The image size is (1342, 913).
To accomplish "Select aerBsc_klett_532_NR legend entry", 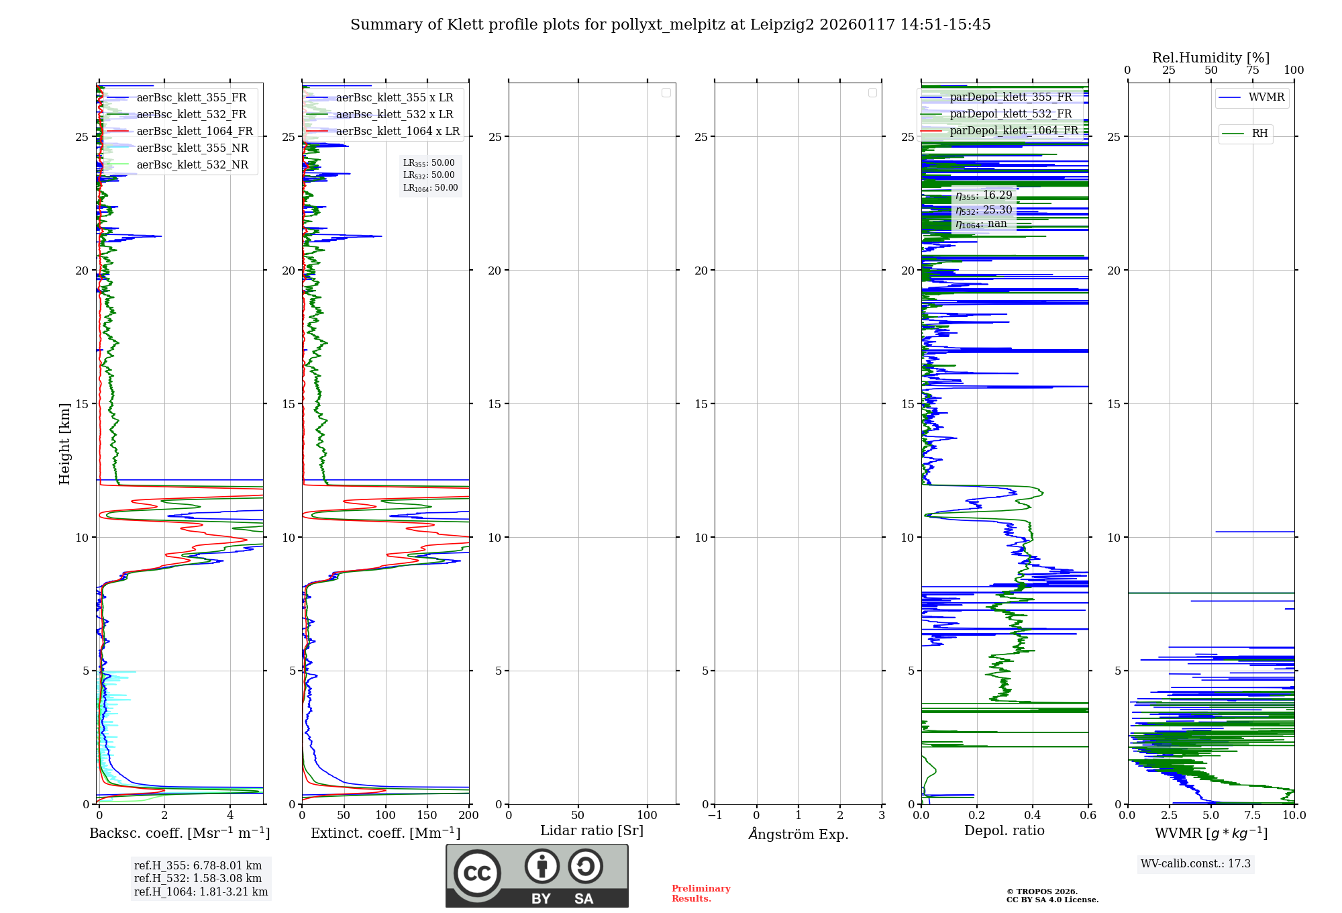I will (x=192, y=164).
